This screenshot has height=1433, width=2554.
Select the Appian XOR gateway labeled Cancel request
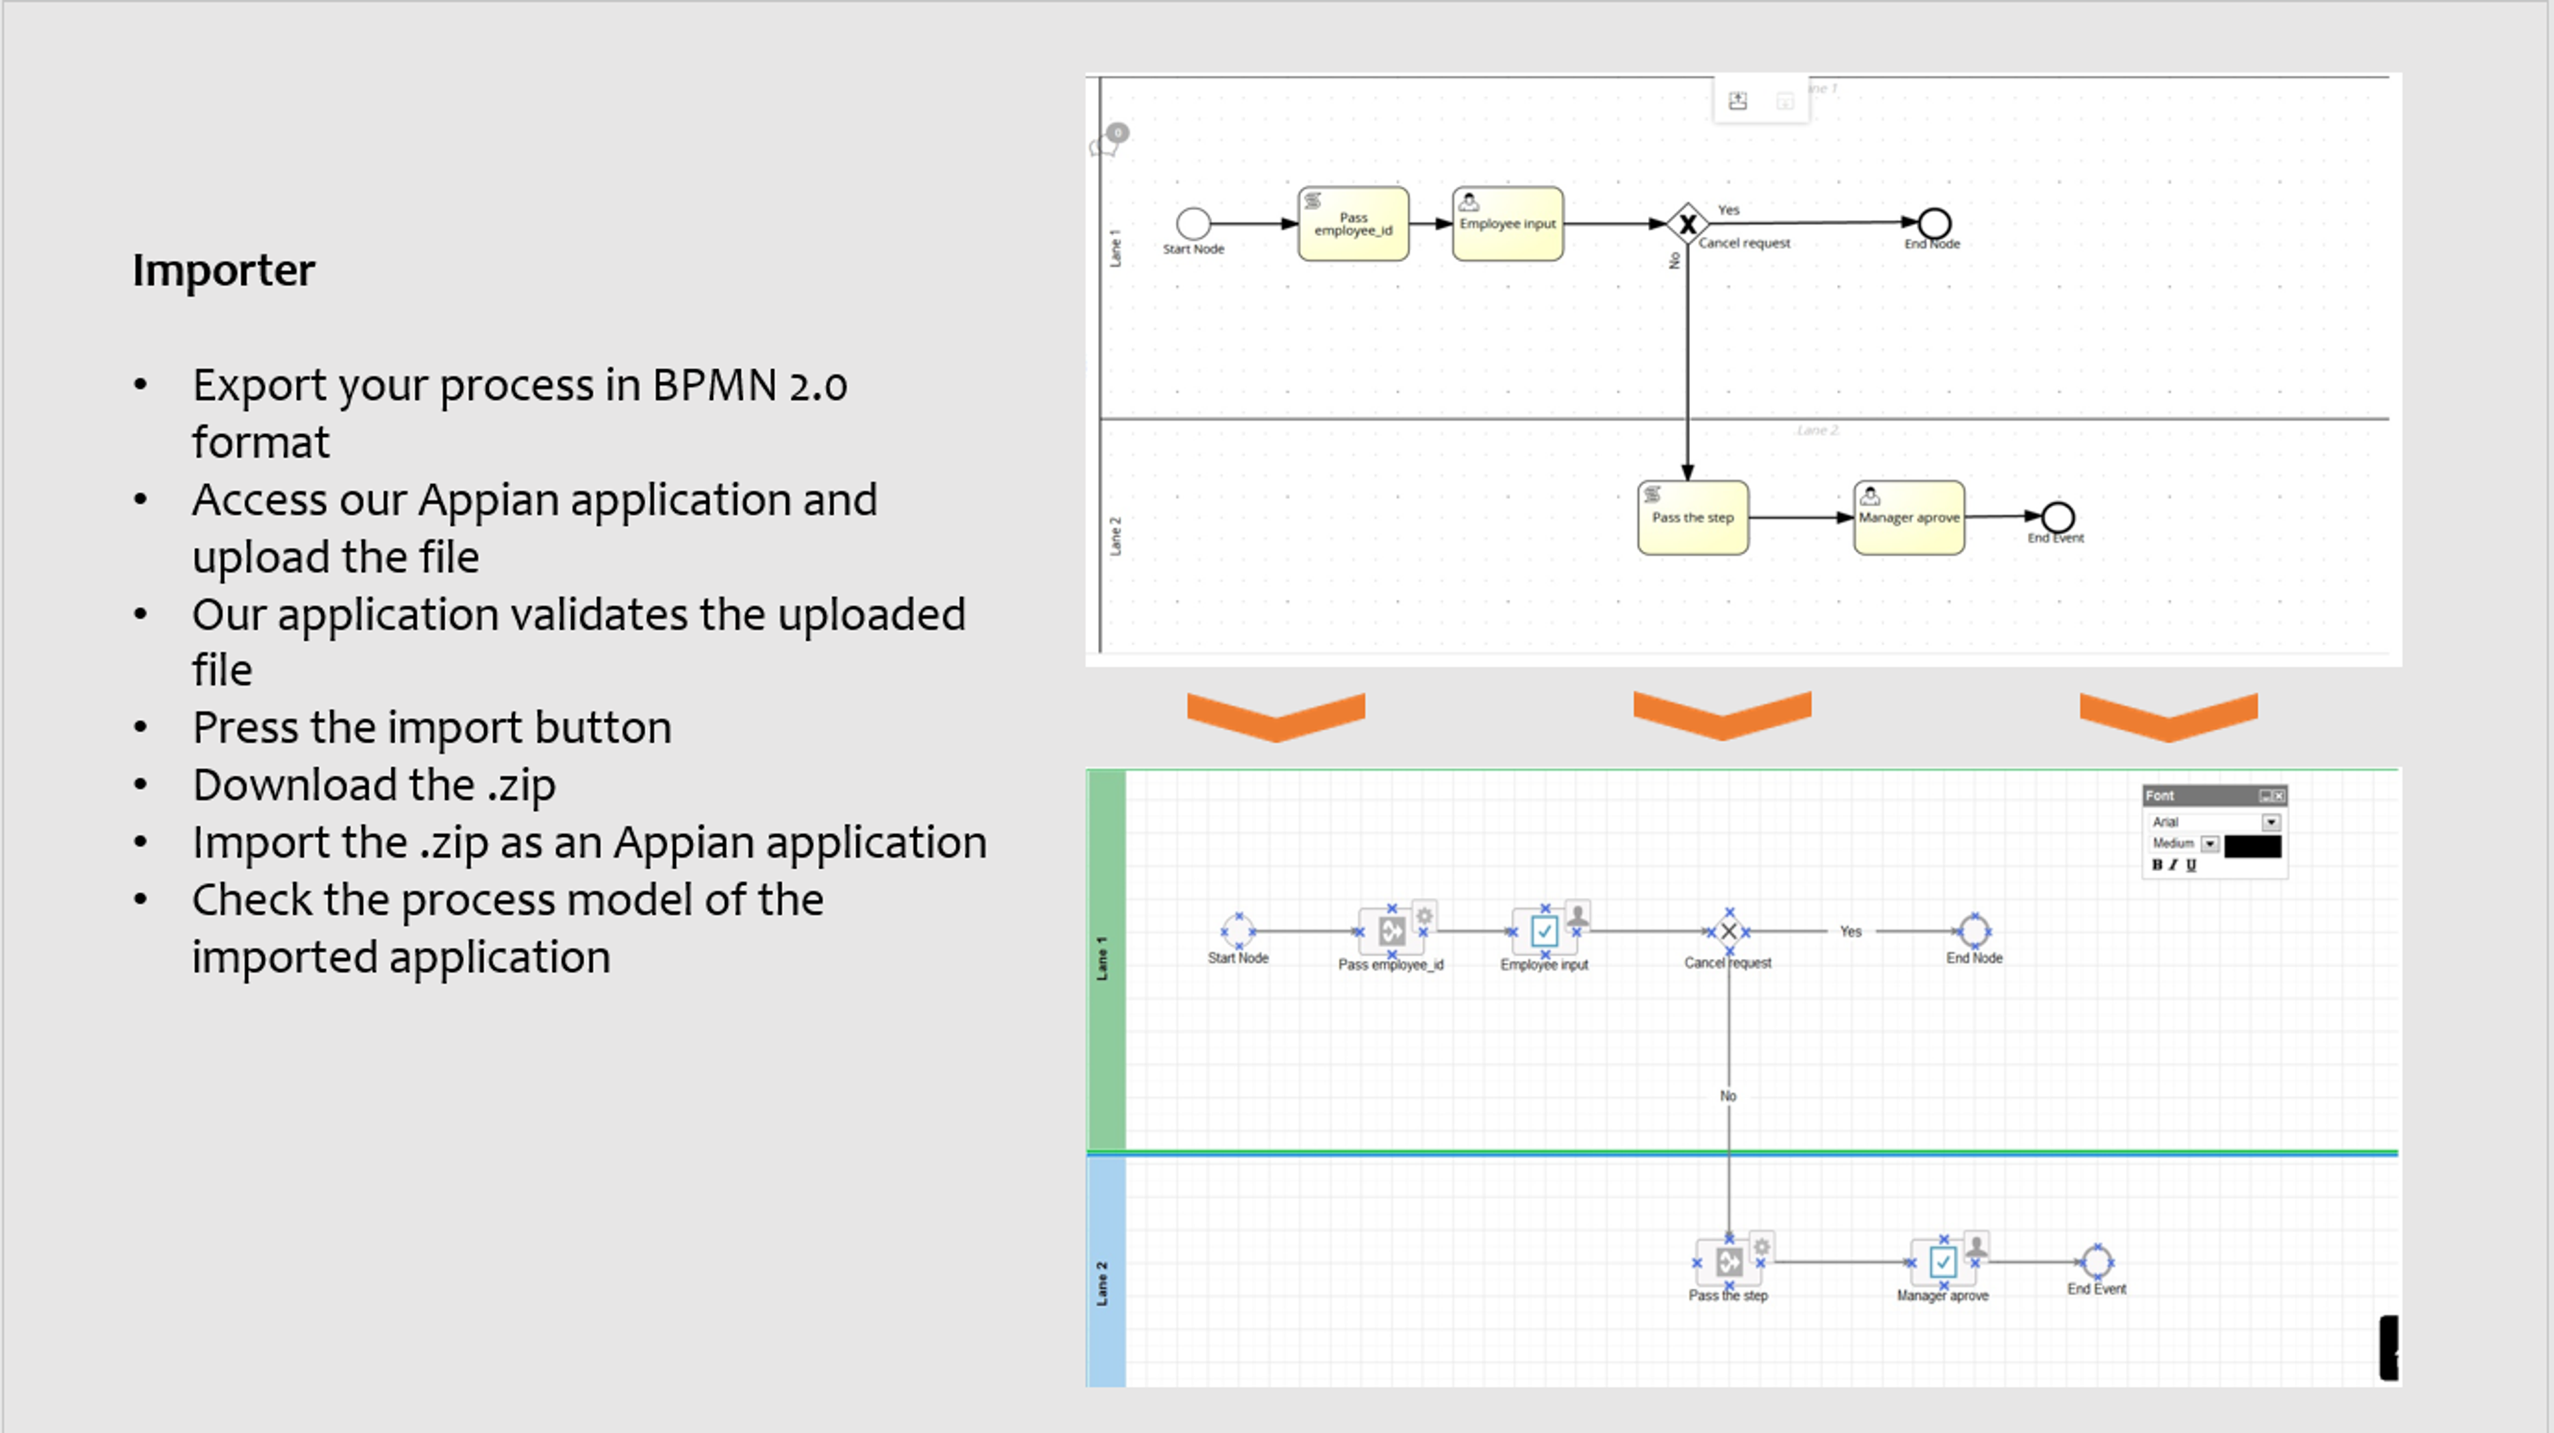point(1728,932)
